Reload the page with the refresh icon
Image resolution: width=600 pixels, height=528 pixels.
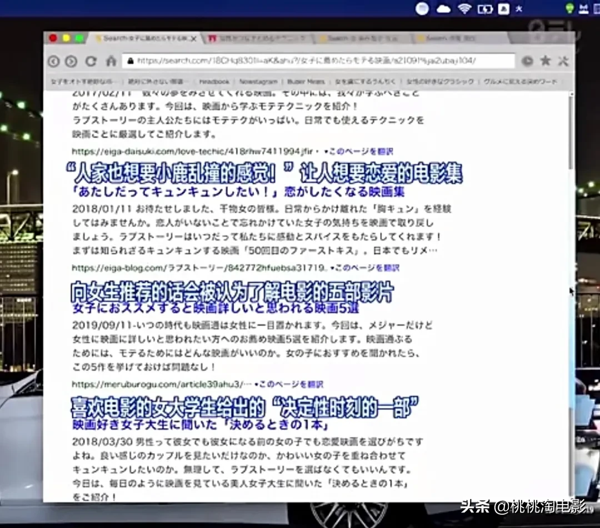click(x=91, y=61)
